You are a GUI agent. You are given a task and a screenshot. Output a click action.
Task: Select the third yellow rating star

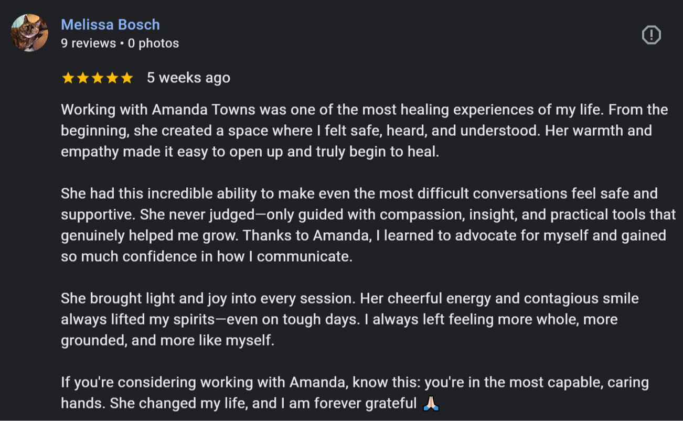click(x=98, y=78)
